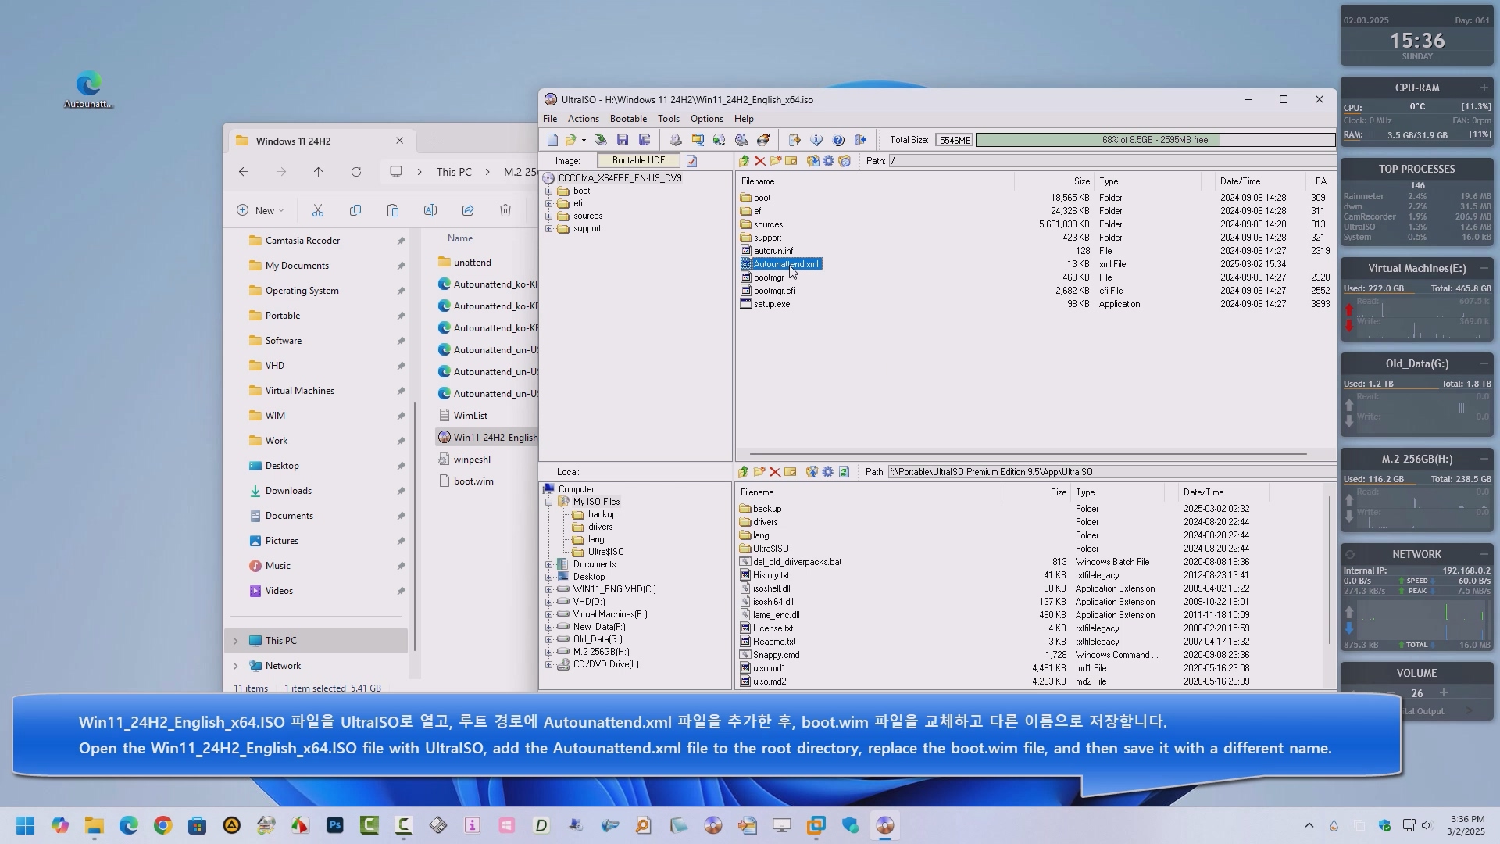Click the Save icon in UltraISO toolbar
This screenshot has height=844, width=1500.
point(623,140)
